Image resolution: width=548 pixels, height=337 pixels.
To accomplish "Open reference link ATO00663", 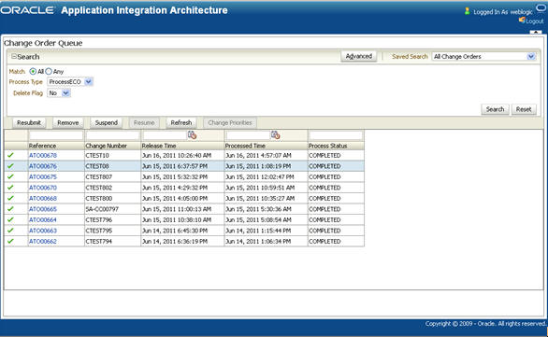I will pyautogui.click(x=43, y=231).
